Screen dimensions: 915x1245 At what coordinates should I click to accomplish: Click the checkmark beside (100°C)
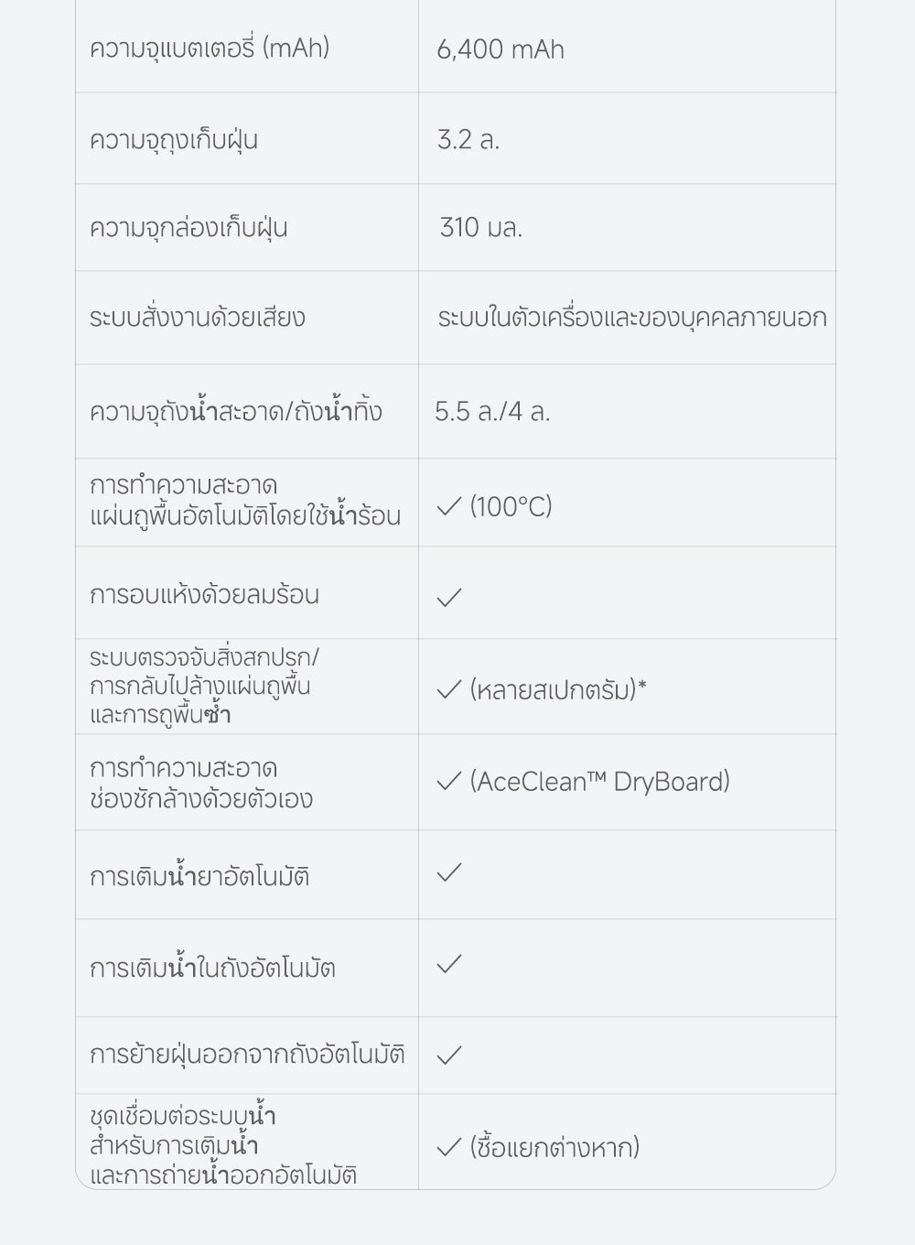(x=449, y=507)
